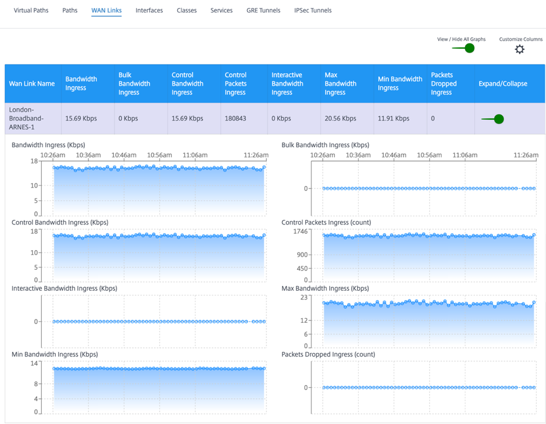This screenshot has height=424, width=546.
Task: Click the Min Bandwidth Ingress column header
Action: 401,84
